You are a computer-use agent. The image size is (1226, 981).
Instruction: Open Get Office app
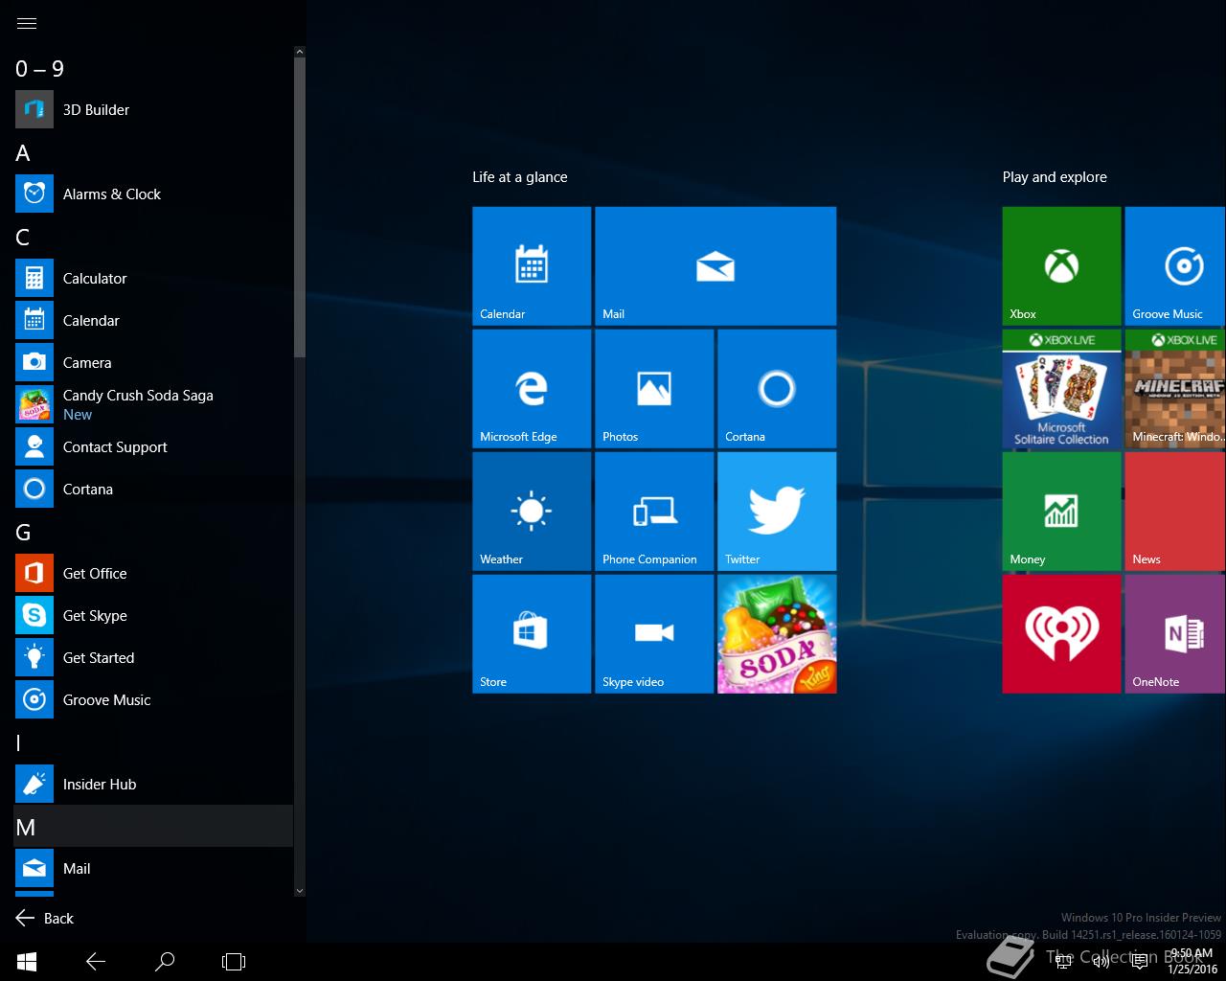pos(153,573)
